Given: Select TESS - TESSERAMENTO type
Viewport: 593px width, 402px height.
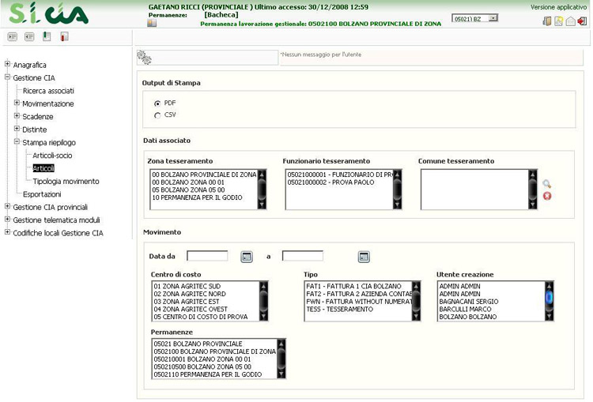Looking at the screenshot, I should pyautogui.click(x=339, y=309).
